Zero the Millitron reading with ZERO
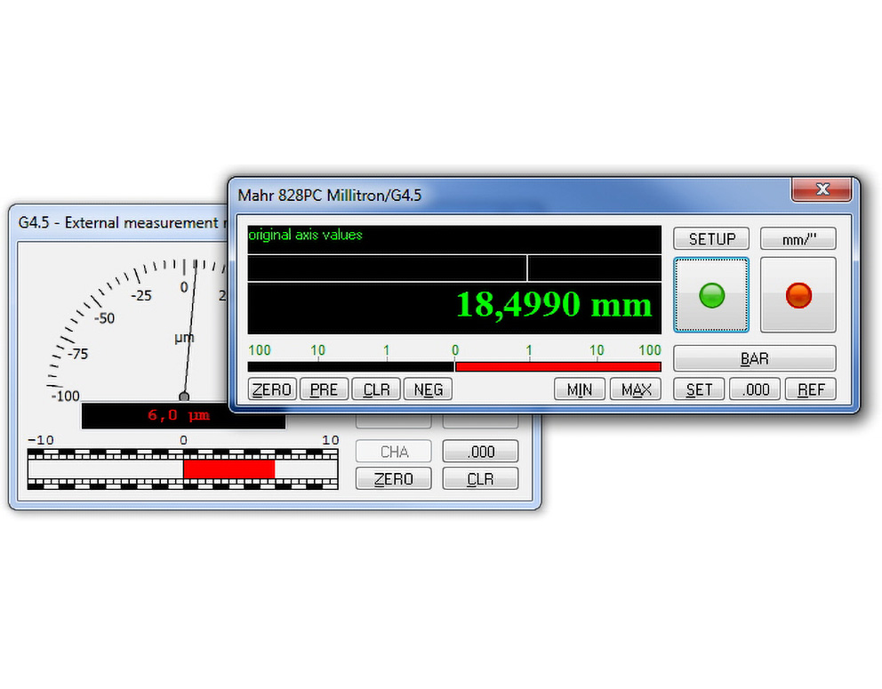882x689 pixels. (272, 389)
